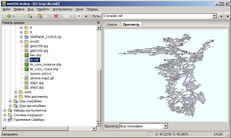Open the Инструменты menu
The width and height of the screenshot is (231, 138).
tap(62, 9)
